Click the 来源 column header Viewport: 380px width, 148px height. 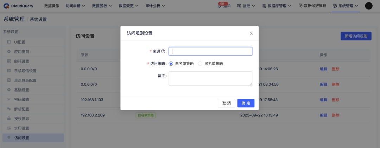tap(84, 55)
